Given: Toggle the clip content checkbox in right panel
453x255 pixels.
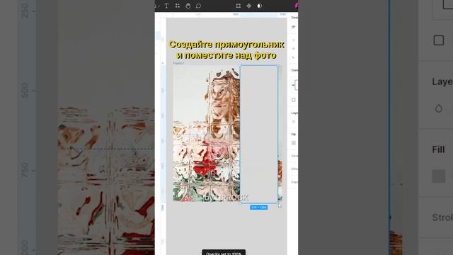Looking at the screenshot, I should point(294,100).
